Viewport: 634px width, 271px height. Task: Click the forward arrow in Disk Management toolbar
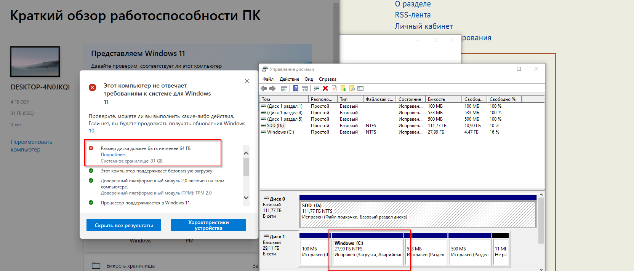tap(272, 89)
